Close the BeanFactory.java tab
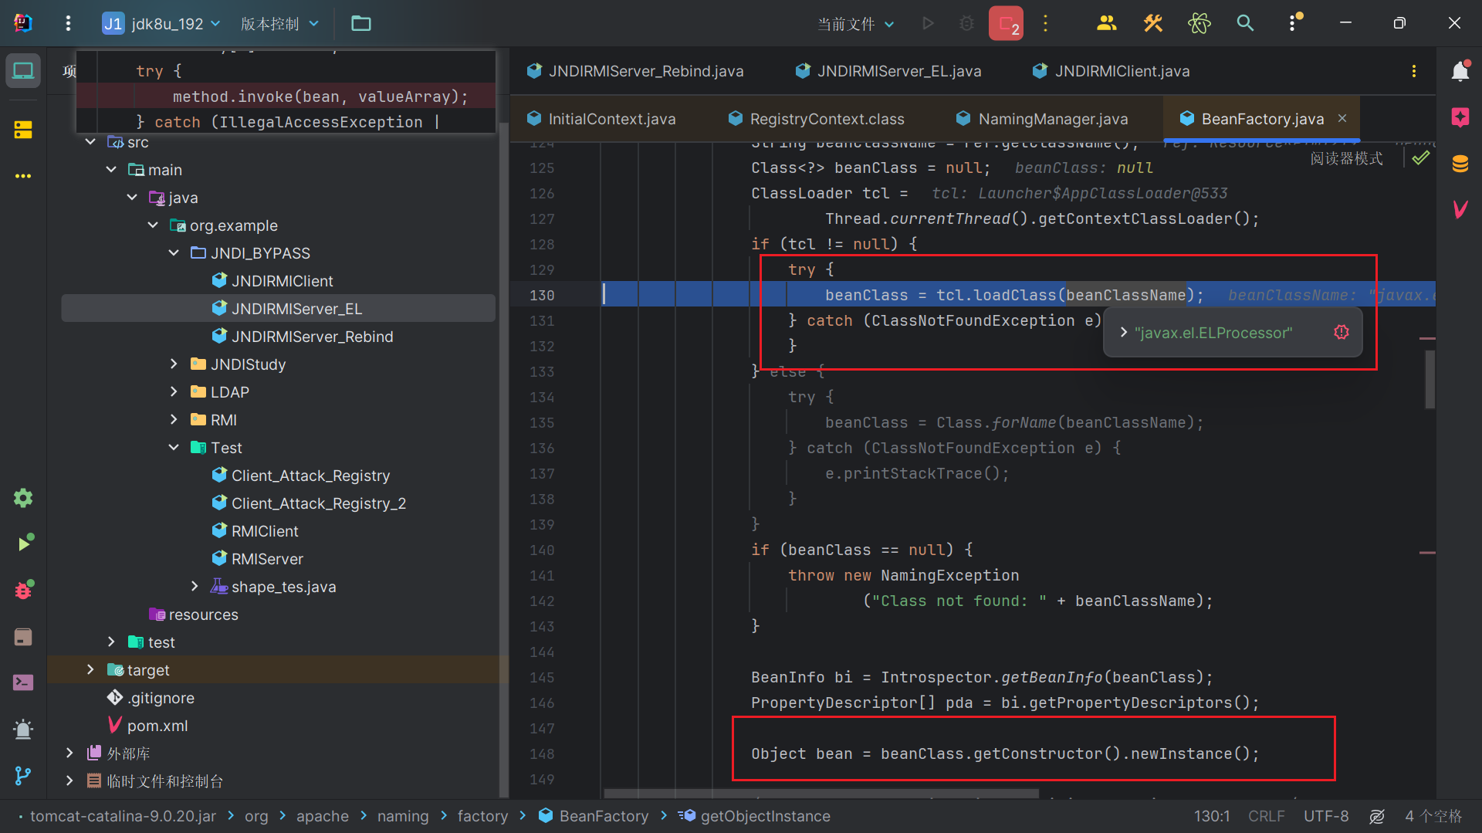Viewport: 1482px width, 833px height. click(1342, 118)
